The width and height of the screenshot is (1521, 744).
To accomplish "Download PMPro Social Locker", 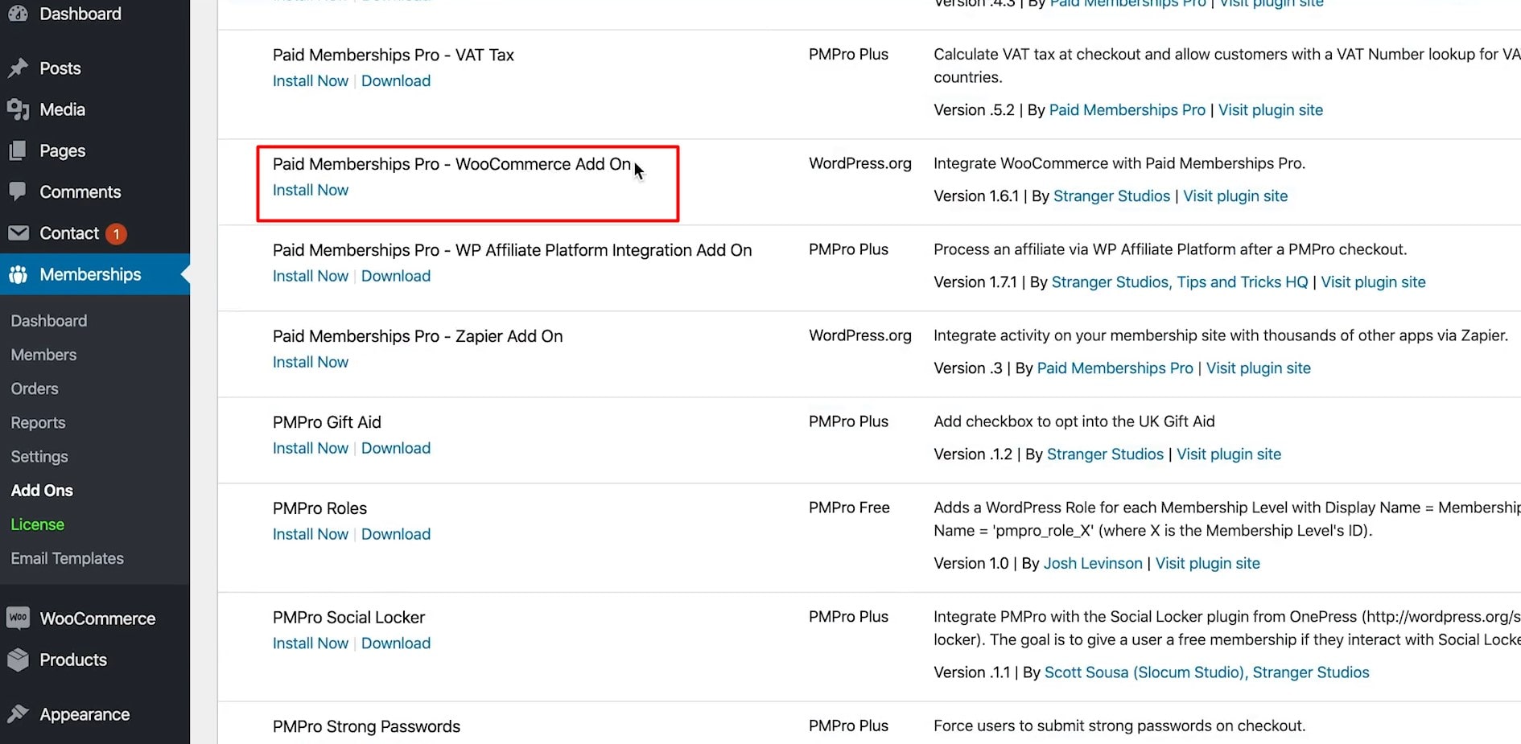I will (396, 643).
